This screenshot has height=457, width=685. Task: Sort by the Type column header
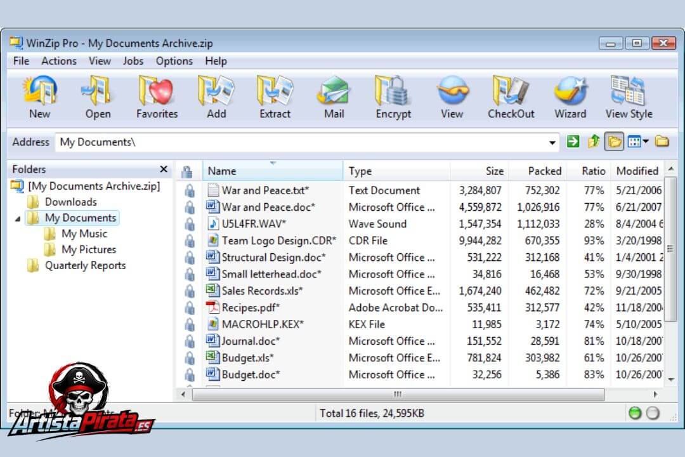point(396,171)
